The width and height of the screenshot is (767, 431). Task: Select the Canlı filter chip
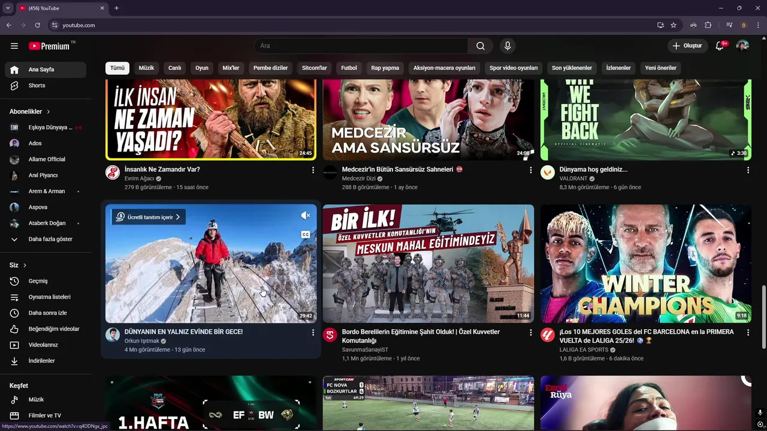[x=175, y=68]
